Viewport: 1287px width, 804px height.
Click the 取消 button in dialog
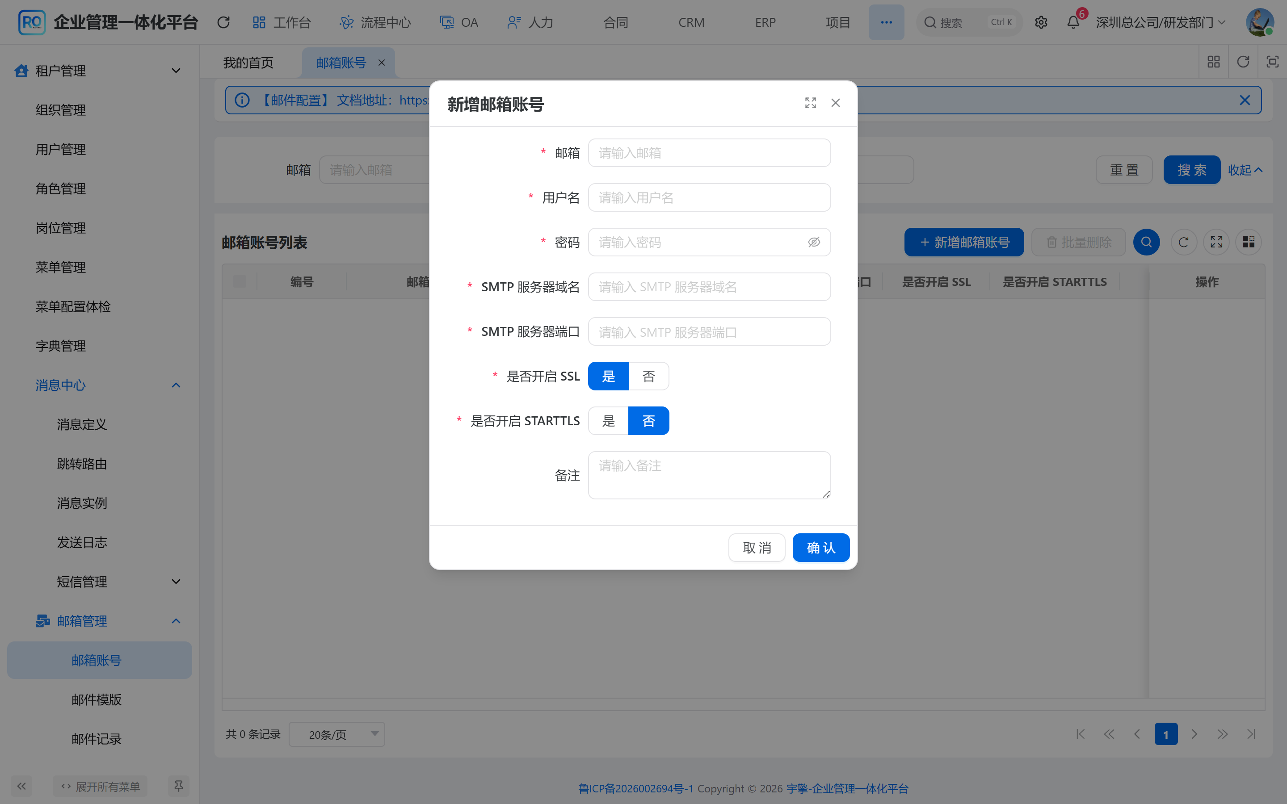757,548
